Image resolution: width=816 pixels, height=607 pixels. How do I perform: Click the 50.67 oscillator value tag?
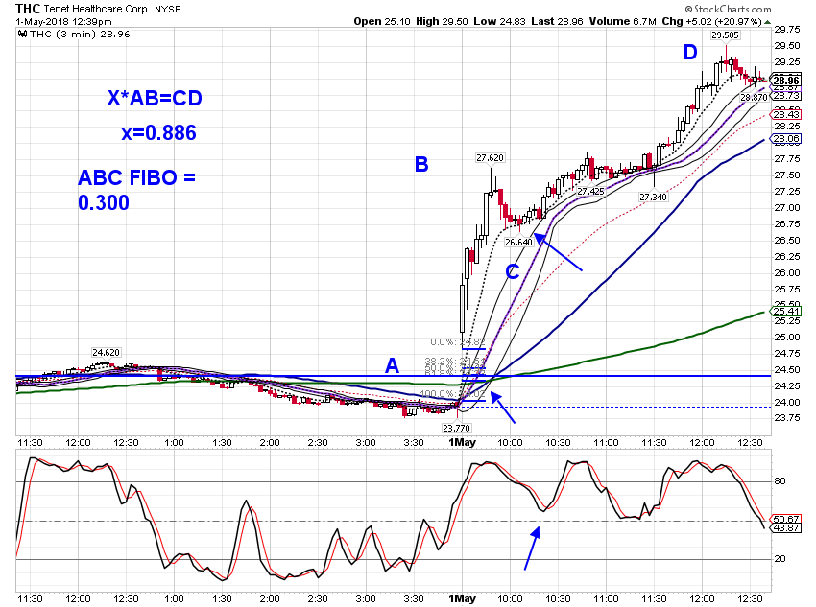point(785,519)
